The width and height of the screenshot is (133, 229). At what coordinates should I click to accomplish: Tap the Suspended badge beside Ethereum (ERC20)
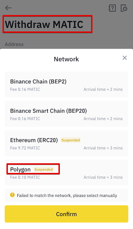click(x=71, y=140)
